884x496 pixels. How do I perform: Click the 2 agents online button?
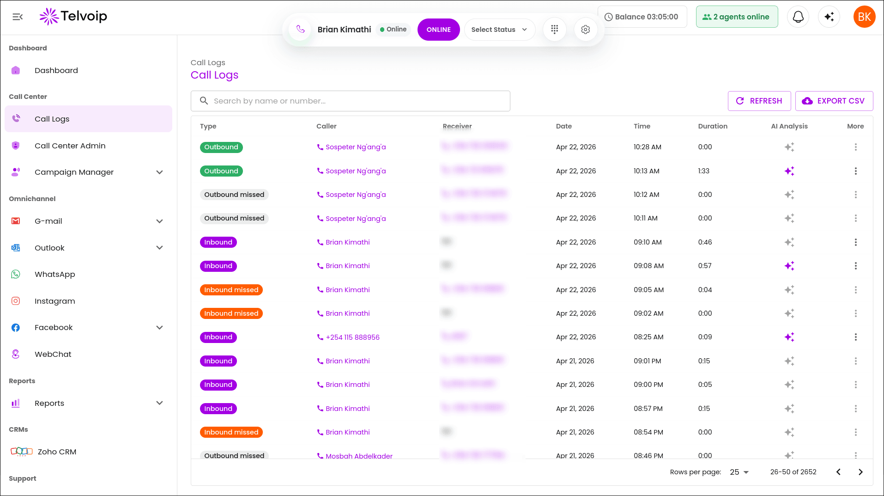737,17
